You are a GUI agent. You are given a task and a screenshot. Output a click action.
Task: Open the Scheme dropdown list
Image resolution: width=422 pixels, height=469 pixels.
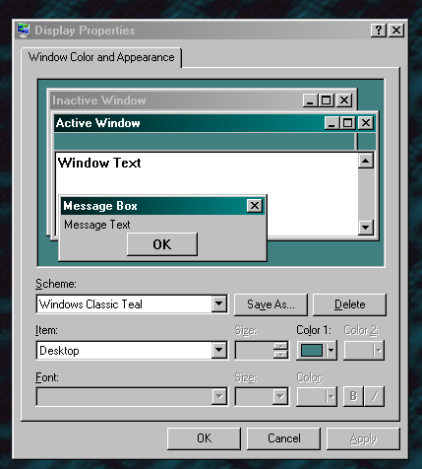pyautogui.click(x=219, y=304)
